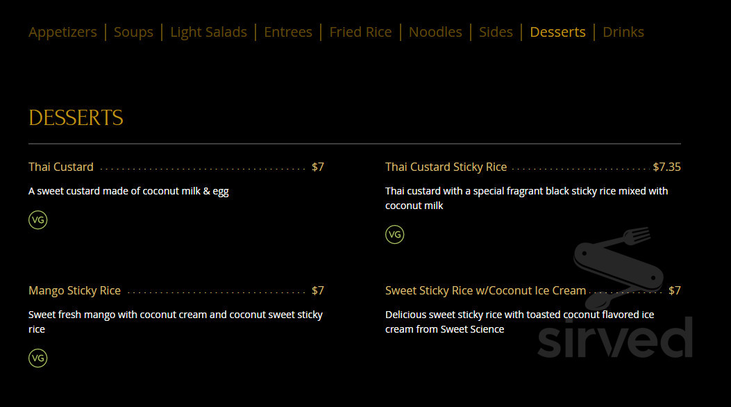Image resolution: width=731 pixels, height=407 pixels.
Task: Click the $7.35 price for Thai Custard Sticky Rice
Action: pos(666,167)
